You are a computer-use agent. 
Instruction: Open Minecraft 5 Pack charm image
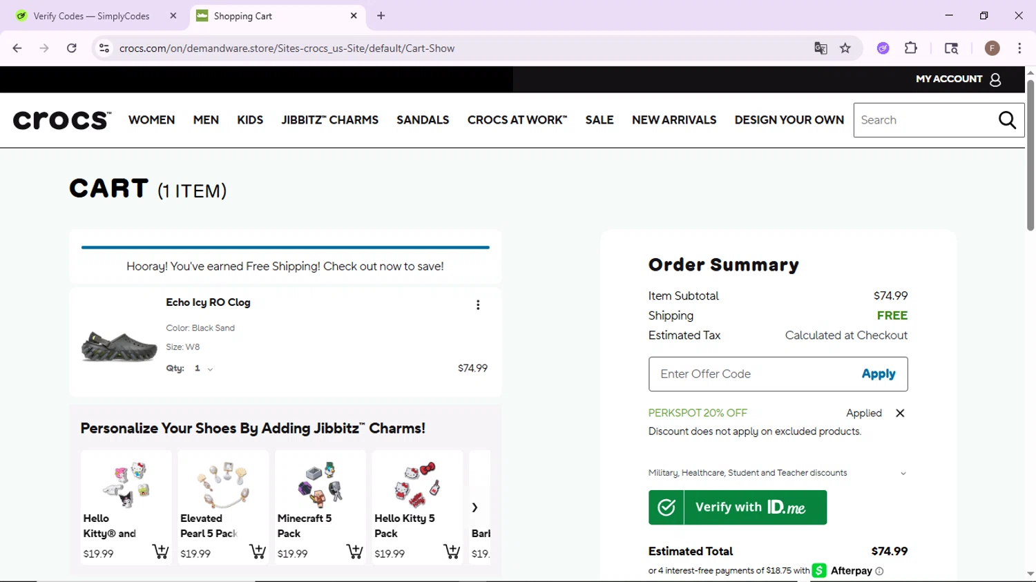tap(320, 483)
